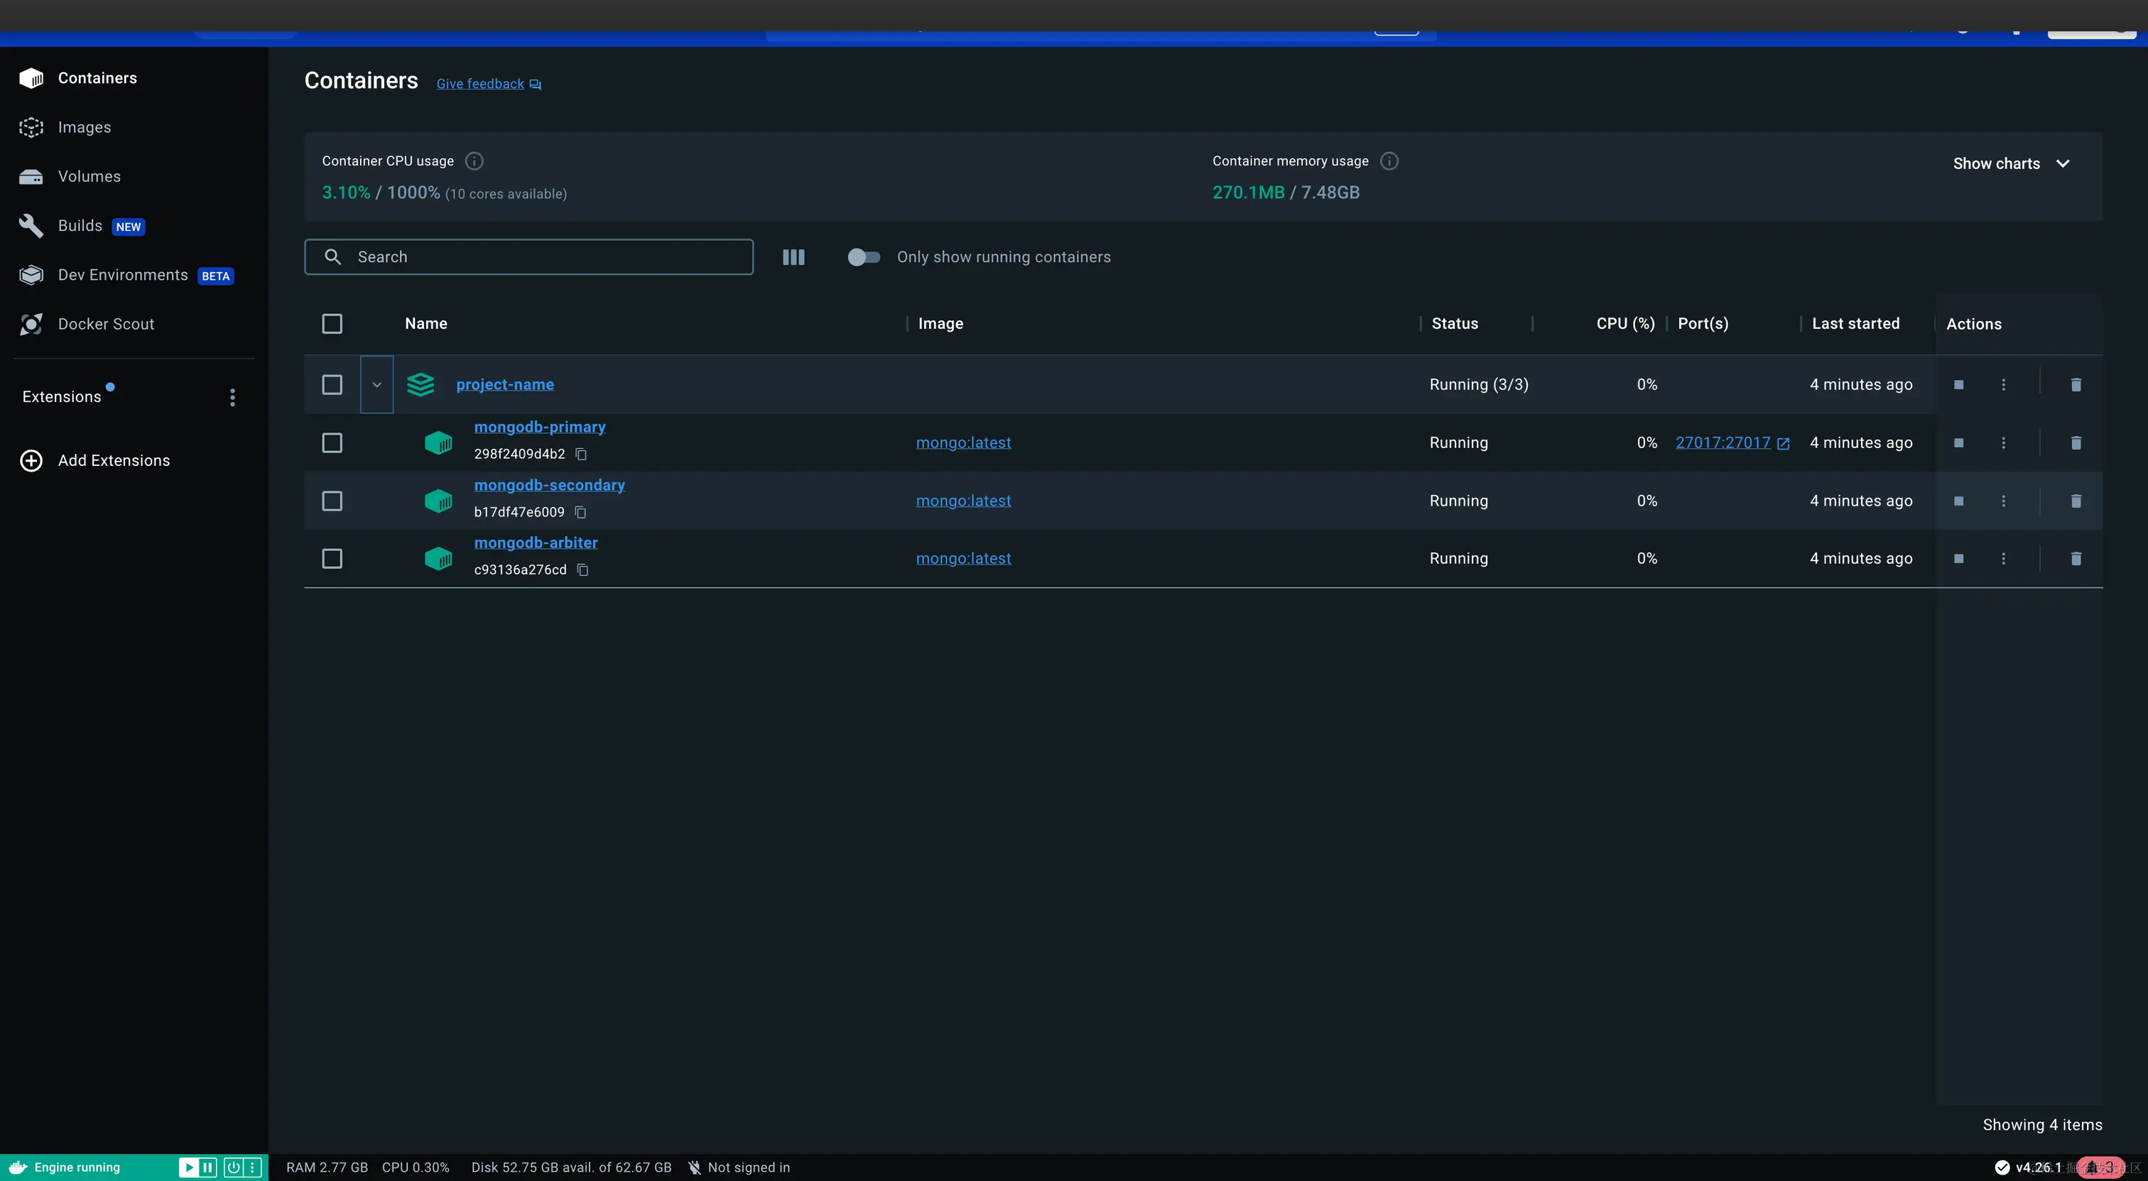Open the Extensions three-dot menu
Image resolution: width=2148 pixels, height=1181 pixels.
tap(232, 398)
